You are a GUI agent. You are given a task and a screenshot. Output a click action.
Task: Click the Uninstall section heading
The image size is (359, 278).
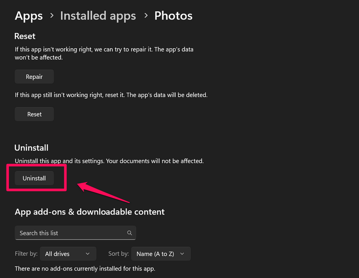pyautogui.click(x=32, y=148)
